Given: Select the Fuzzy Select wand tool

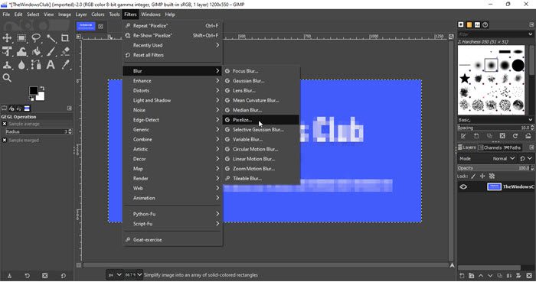Looking at the screenshot, I should click(51, 38).
